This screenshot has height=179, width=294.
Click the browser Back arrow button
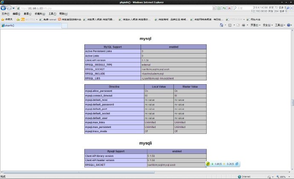[x=3, y=8]
